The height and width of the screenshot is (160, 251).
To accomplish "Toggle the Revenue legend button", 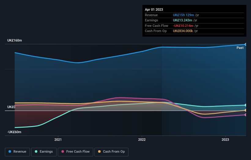I will point(17,152).
